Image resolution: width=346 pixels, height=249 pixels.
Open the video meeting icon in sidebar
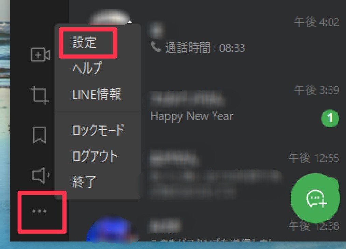[40, 55]
